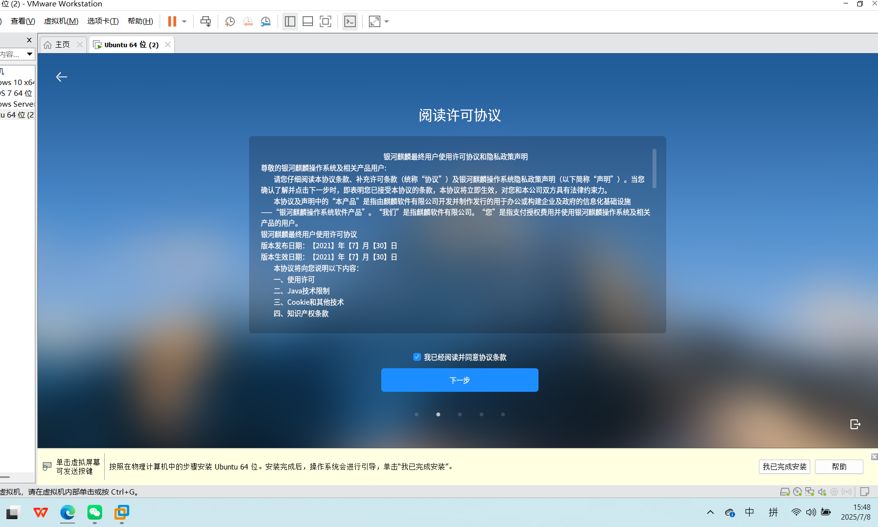This screenshot has width=878, height=527.
Task: Click the last page indicator dot
Action: [503, 414]
